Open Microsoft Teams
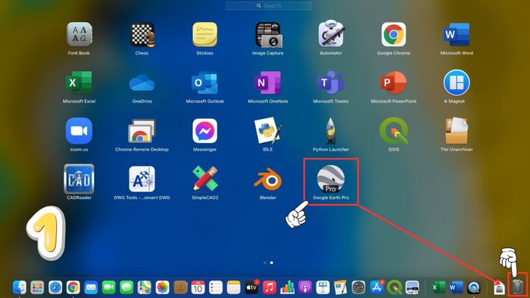This screenshot has height=298, width=530. coord(331,82)
